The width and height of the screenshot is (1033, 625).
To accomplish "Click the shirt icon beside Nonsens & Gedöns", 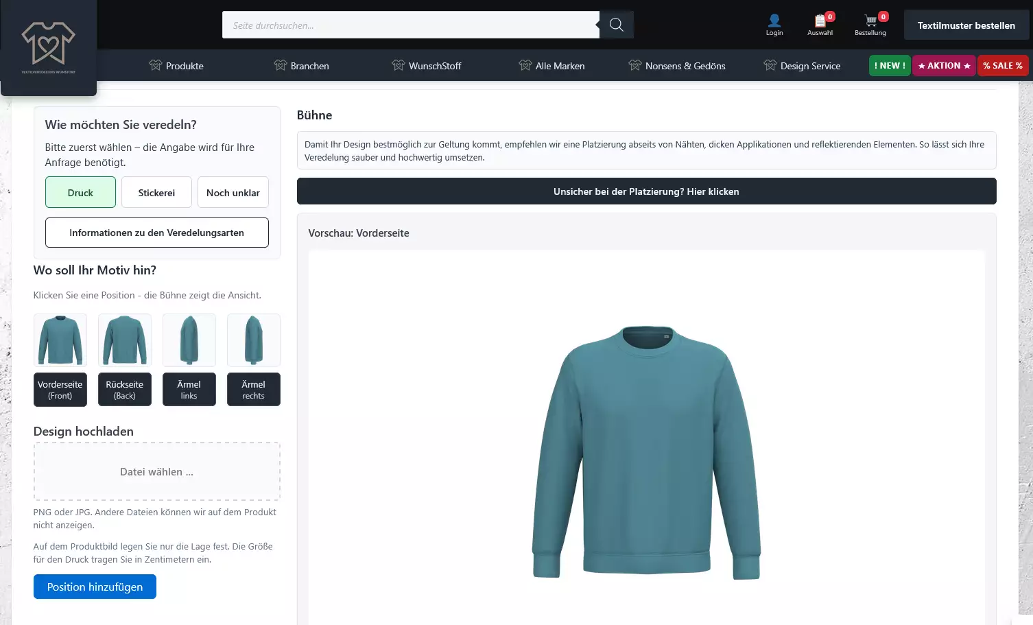I will click(x=635, y=65).
